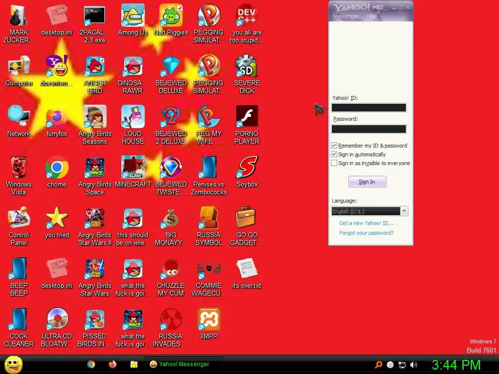Select the DINOSA RAWR icon
Image resolution: width=499 pixels, height=374 pixels.
133,75
